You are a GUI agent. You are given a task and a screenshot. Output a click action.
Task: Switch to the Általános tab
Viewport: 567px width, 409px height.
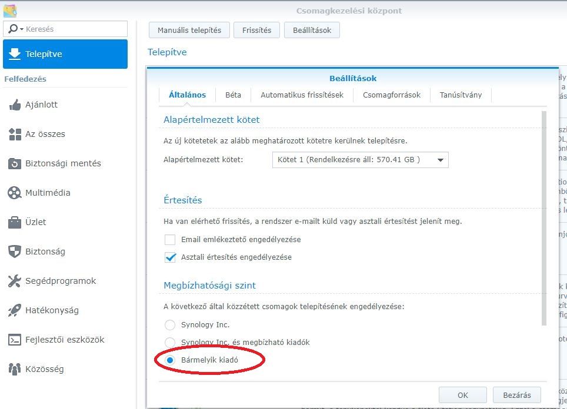pos(187,95)
